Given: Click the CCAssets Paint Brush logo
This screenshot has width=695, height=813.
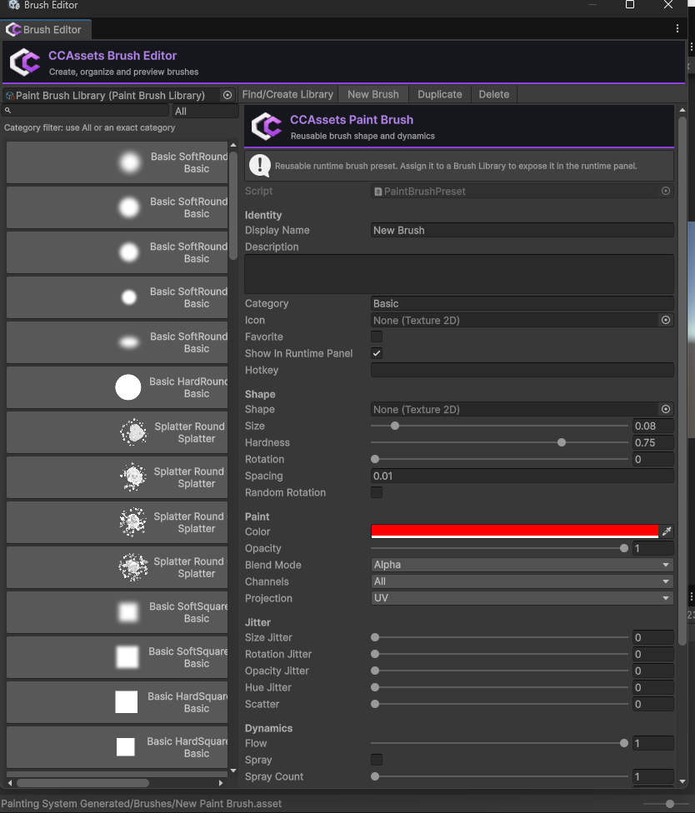Looking at the screenshot, I should click(266, 126).
